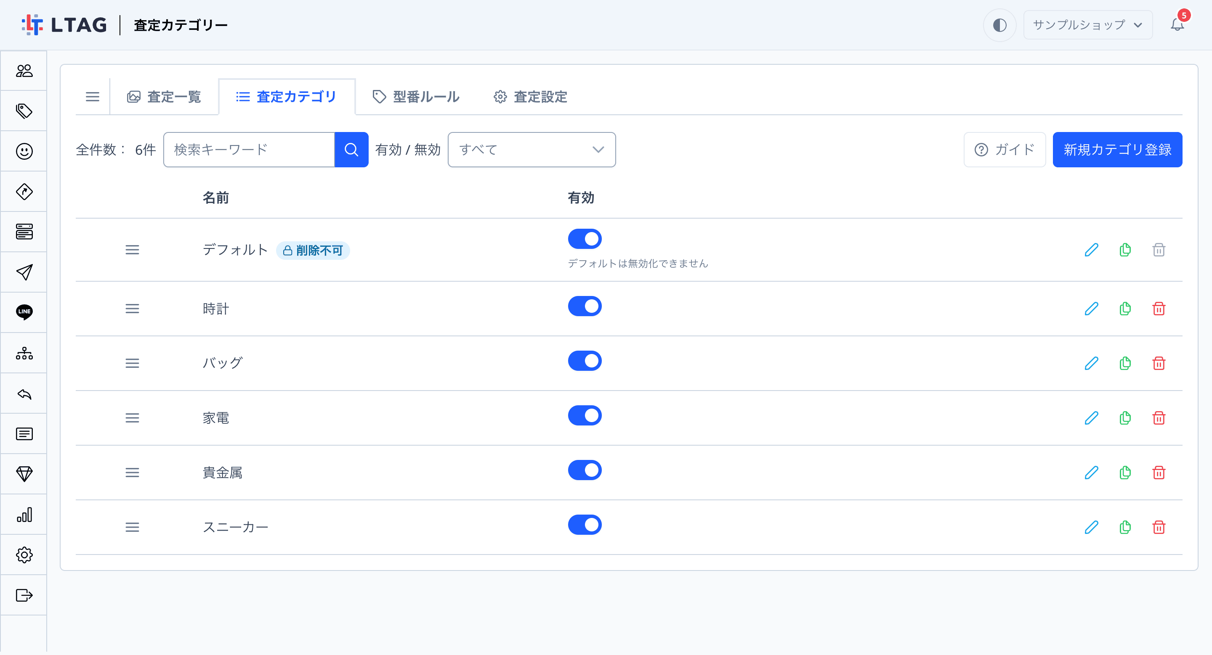
Task: Select the 査定カテゴリ tab
Action: (x=287, y=97)
